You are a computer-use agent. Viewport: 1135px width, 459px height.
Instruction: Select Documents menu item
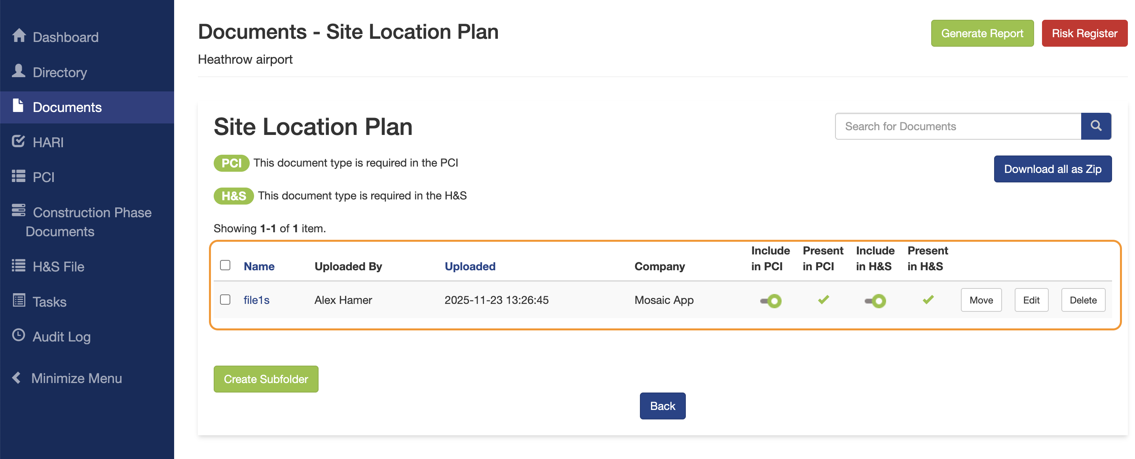point(67,107)
